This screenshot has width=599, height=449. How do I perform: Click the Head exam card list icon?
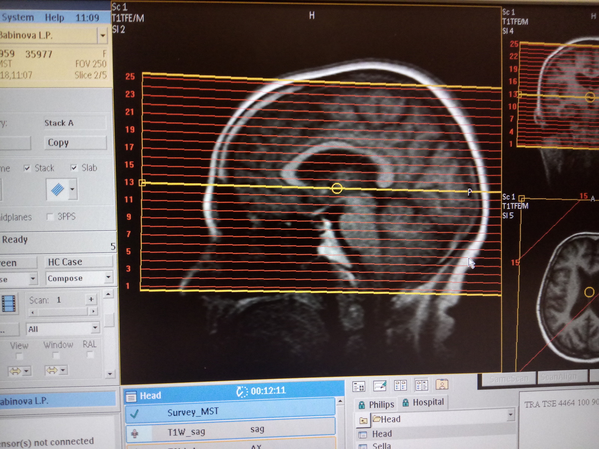coord(131,397)
